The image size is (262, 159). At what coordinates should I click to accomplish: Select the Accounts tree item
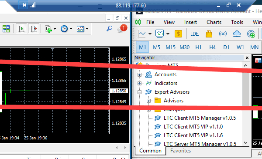[x=165, y=74]
